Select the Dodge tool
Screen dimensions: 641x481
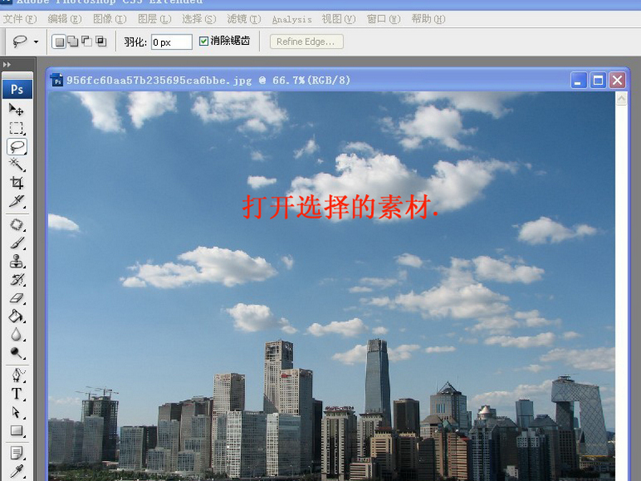pos(16,352)
